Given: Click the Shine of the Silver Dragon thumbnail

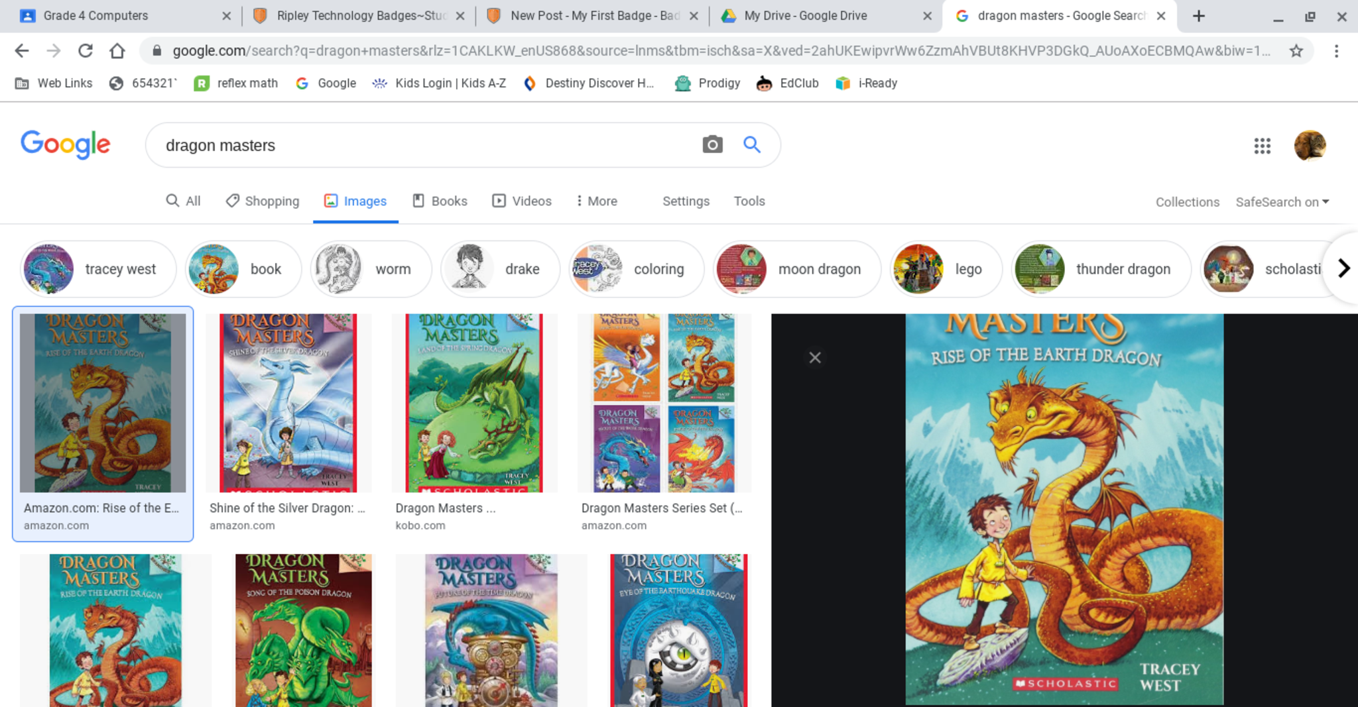Looking at the screenshot, I should tap(288, 403).
